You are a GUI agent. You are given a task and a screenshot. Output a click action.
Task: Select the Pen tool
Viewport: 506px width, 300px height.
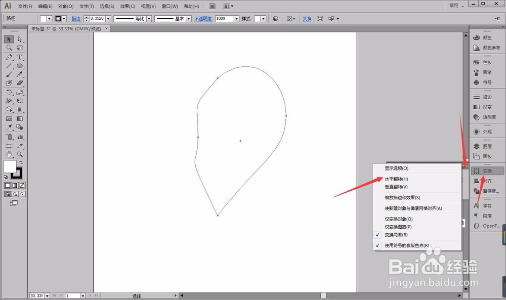tap(9, 57)
